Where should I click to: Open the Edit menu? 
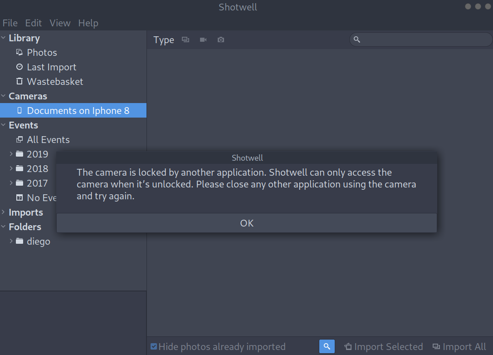tap(33, 23)
